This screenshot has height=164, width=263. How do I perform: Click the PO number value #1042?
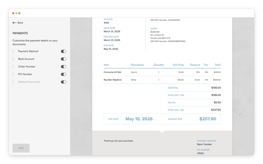click(x=201, y=153)
